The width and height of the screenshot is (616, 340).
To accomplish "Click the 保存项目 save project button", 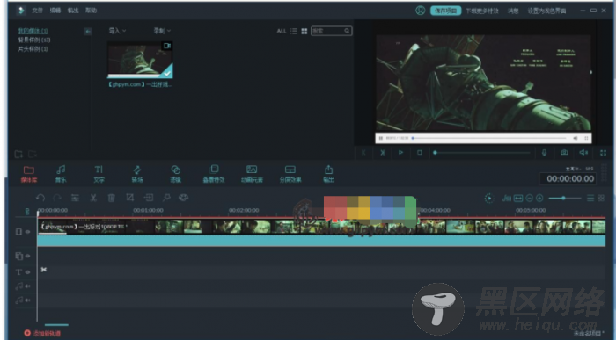I will click(x=445, y=11).
